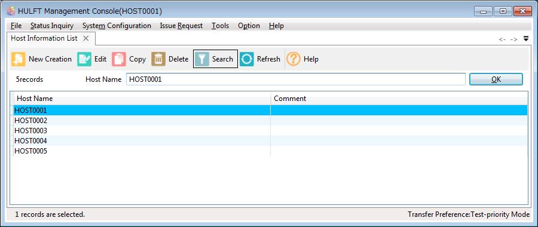This screenshot has height=227, width=538.
Task: Open the Status Inquiry menu
Action: (52, 26)
